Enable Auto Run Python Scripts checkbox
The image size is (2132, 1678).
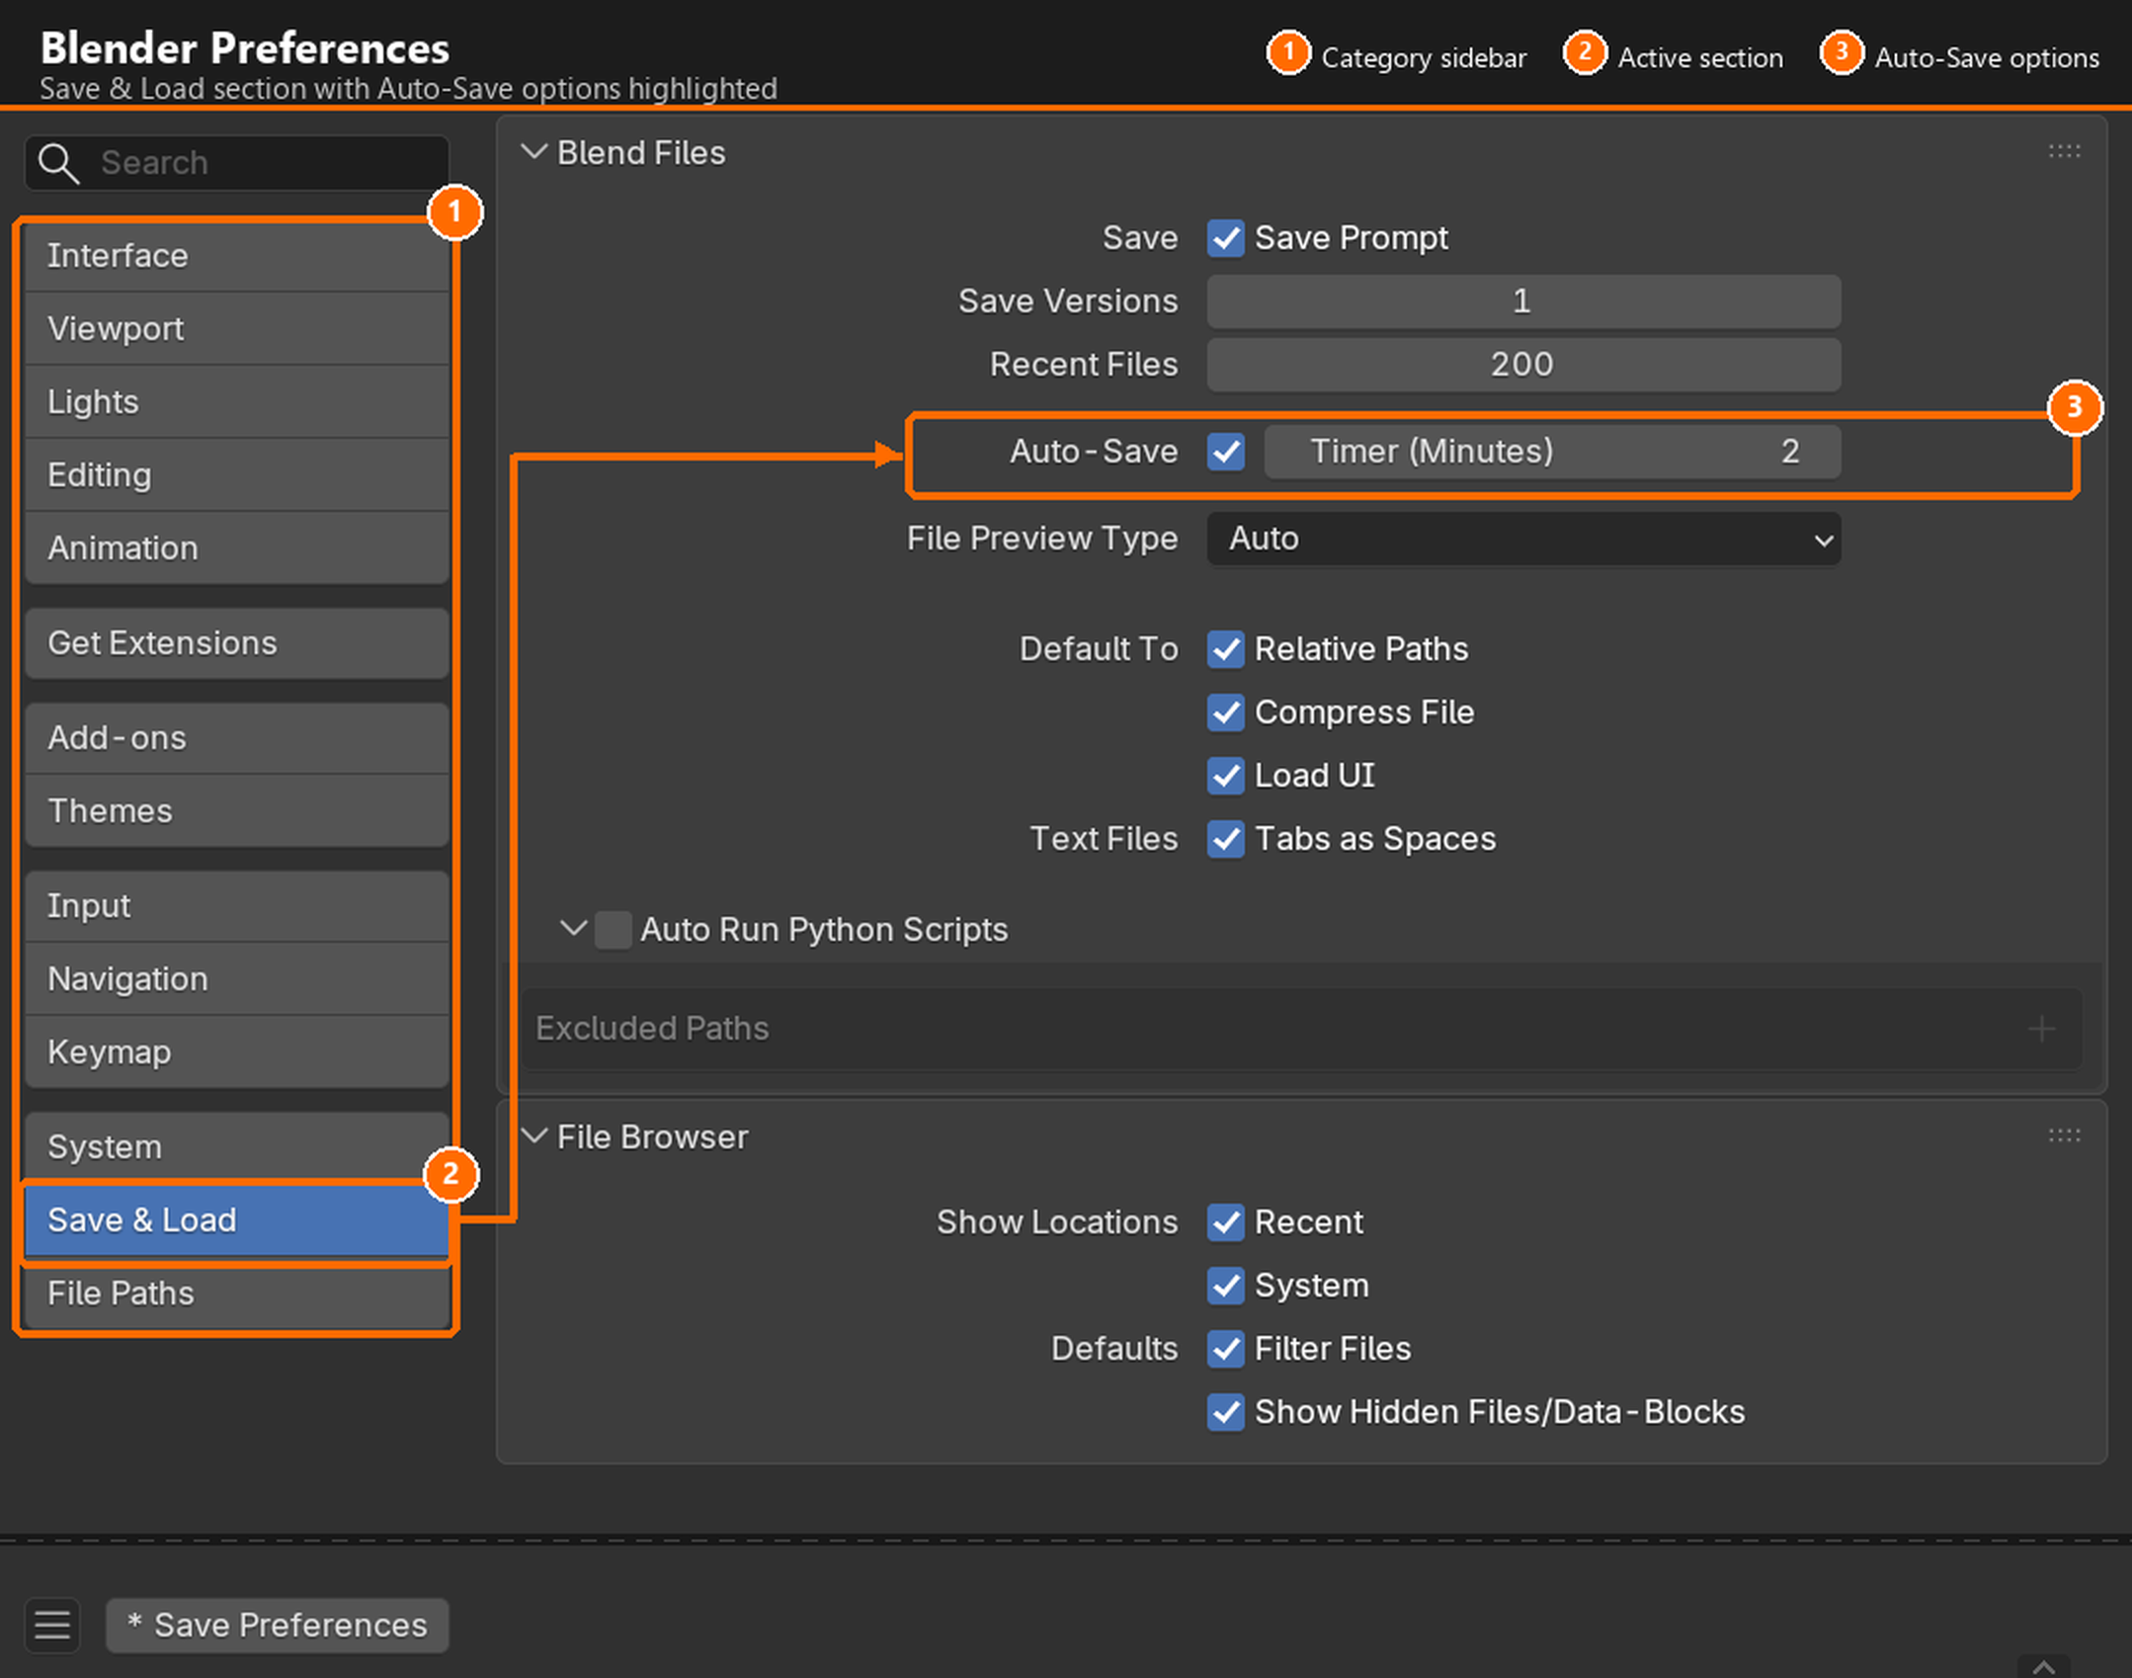pos(613,930)
